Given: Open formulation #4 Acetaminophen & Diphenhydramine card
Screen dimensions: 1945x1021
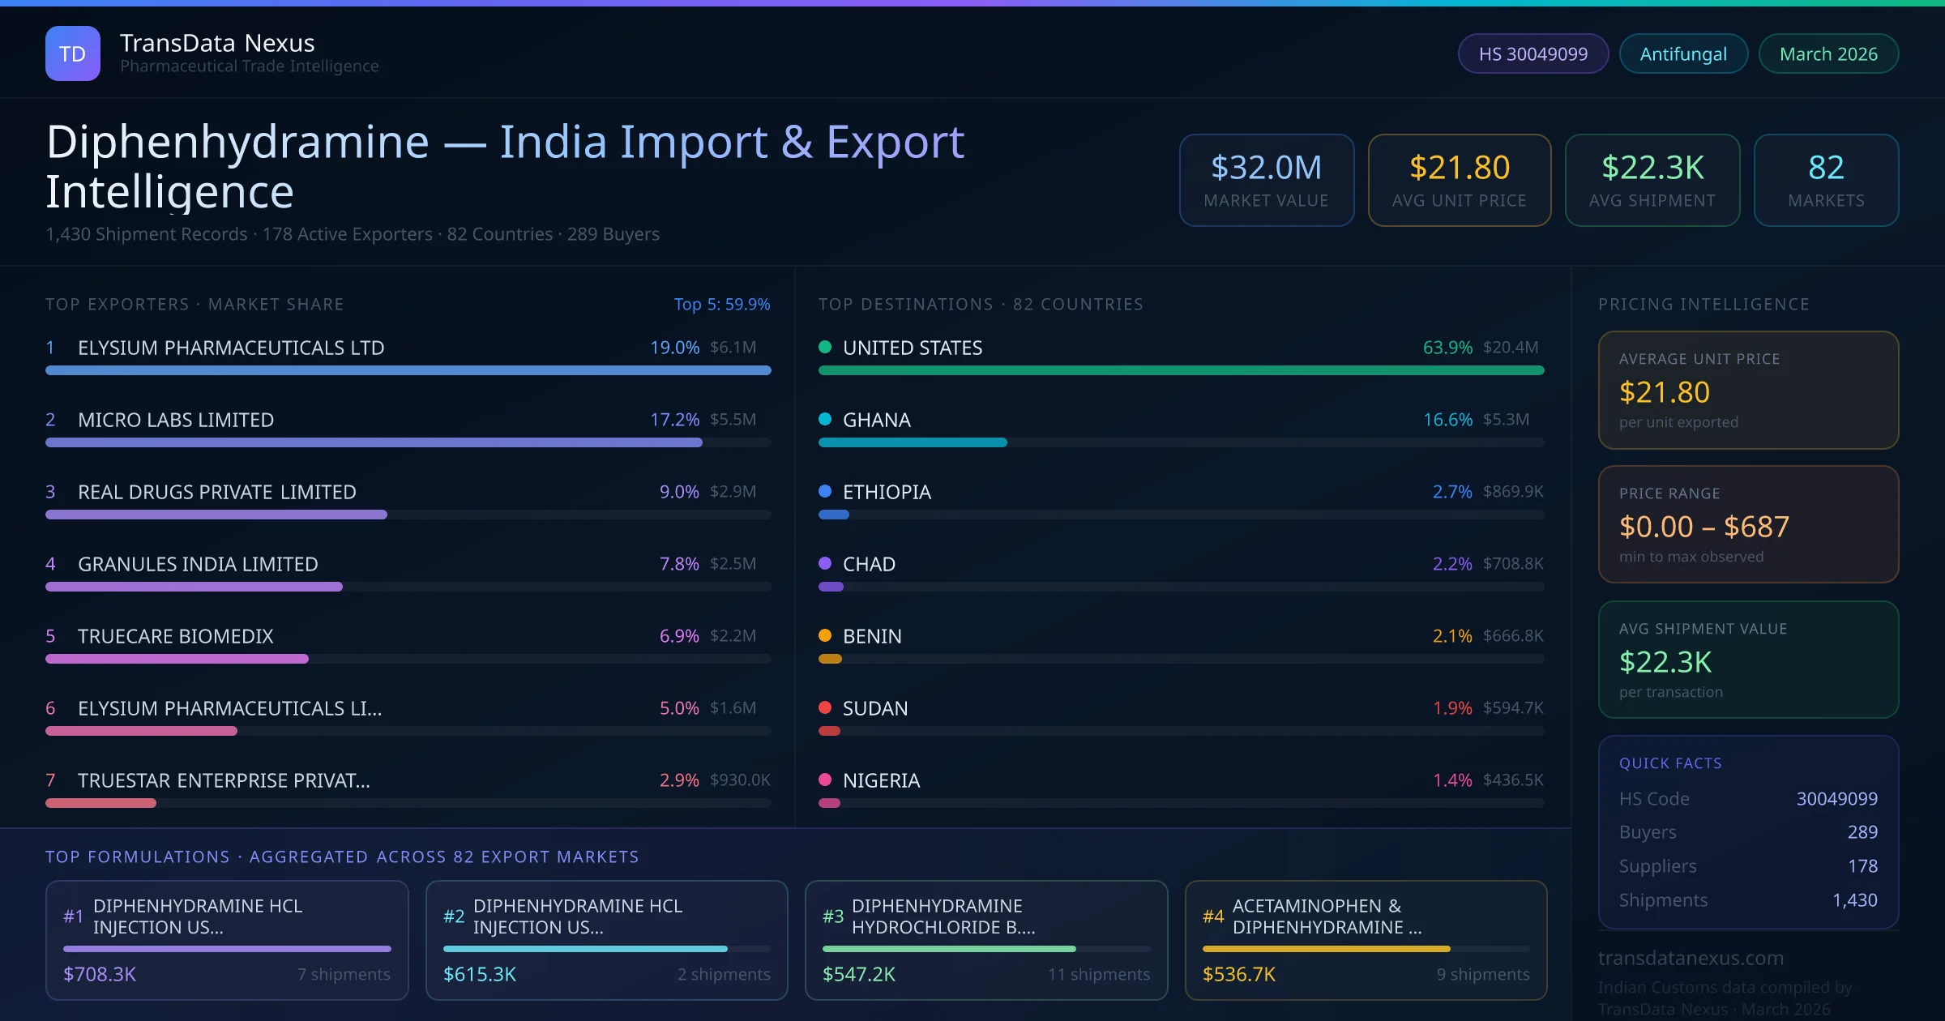Looking at the screenshot, I should pos(1366,940).
